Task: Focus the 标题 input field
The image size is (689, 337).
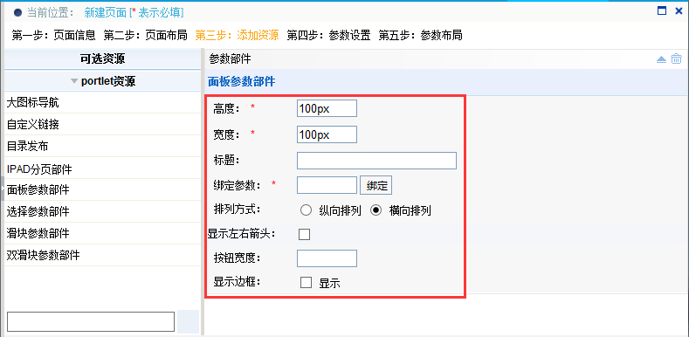Action: (x=376, y=161)
